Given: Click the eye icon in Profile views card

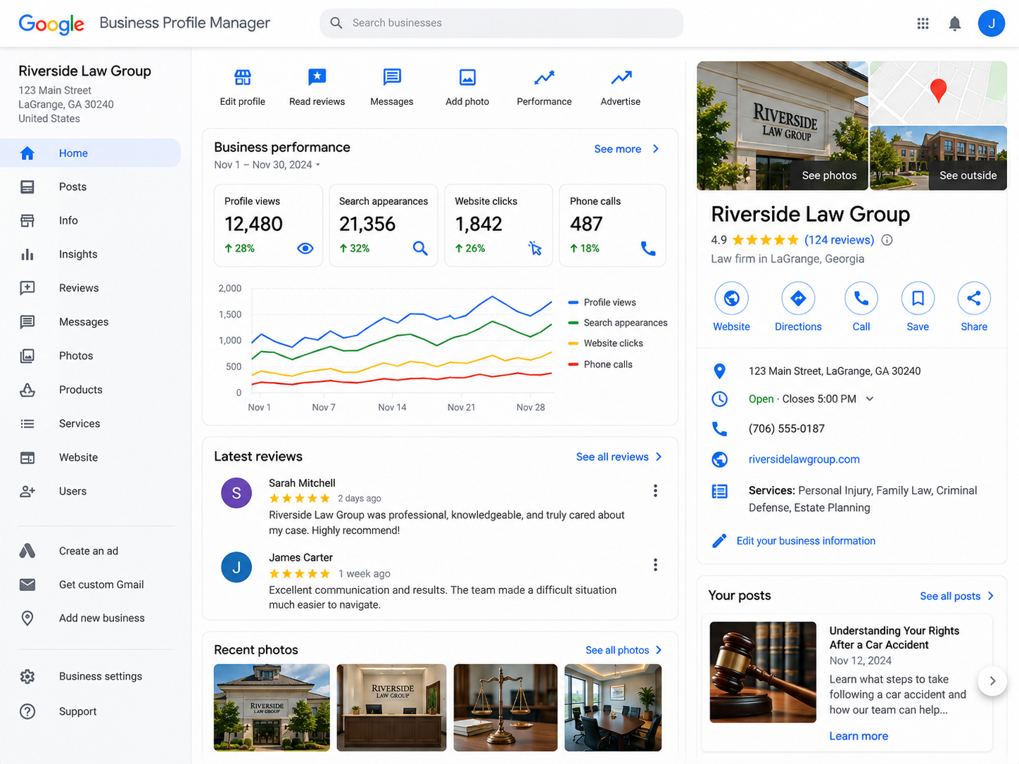Looking at the screenshot, I should tap(305, 248).
